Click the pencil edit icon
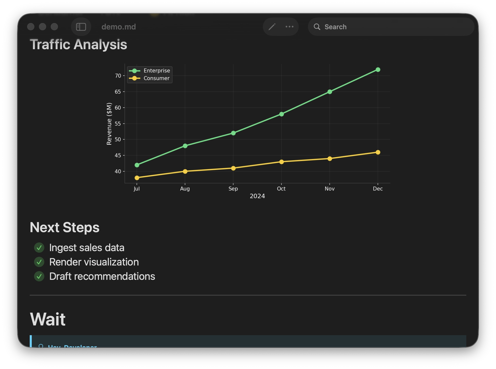 coord(272,27)
